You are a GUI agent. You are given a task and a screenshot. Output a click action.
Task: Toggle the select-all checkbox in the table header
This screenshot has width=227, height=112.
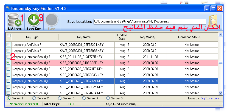(x=9, y=35)
